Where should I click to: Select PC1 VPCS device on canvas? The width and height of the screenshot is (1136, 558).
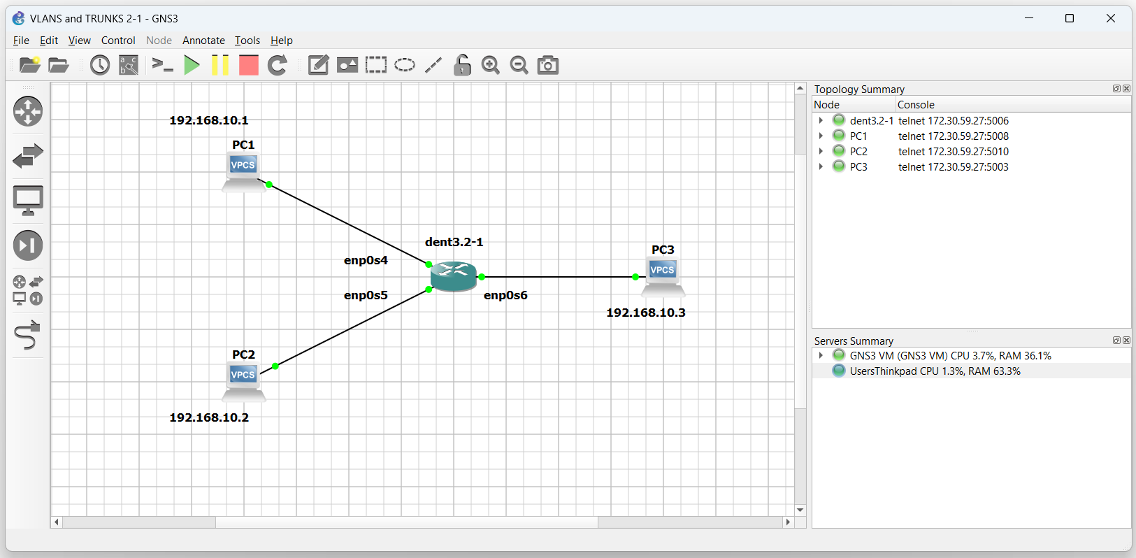[x=243, y=172]
